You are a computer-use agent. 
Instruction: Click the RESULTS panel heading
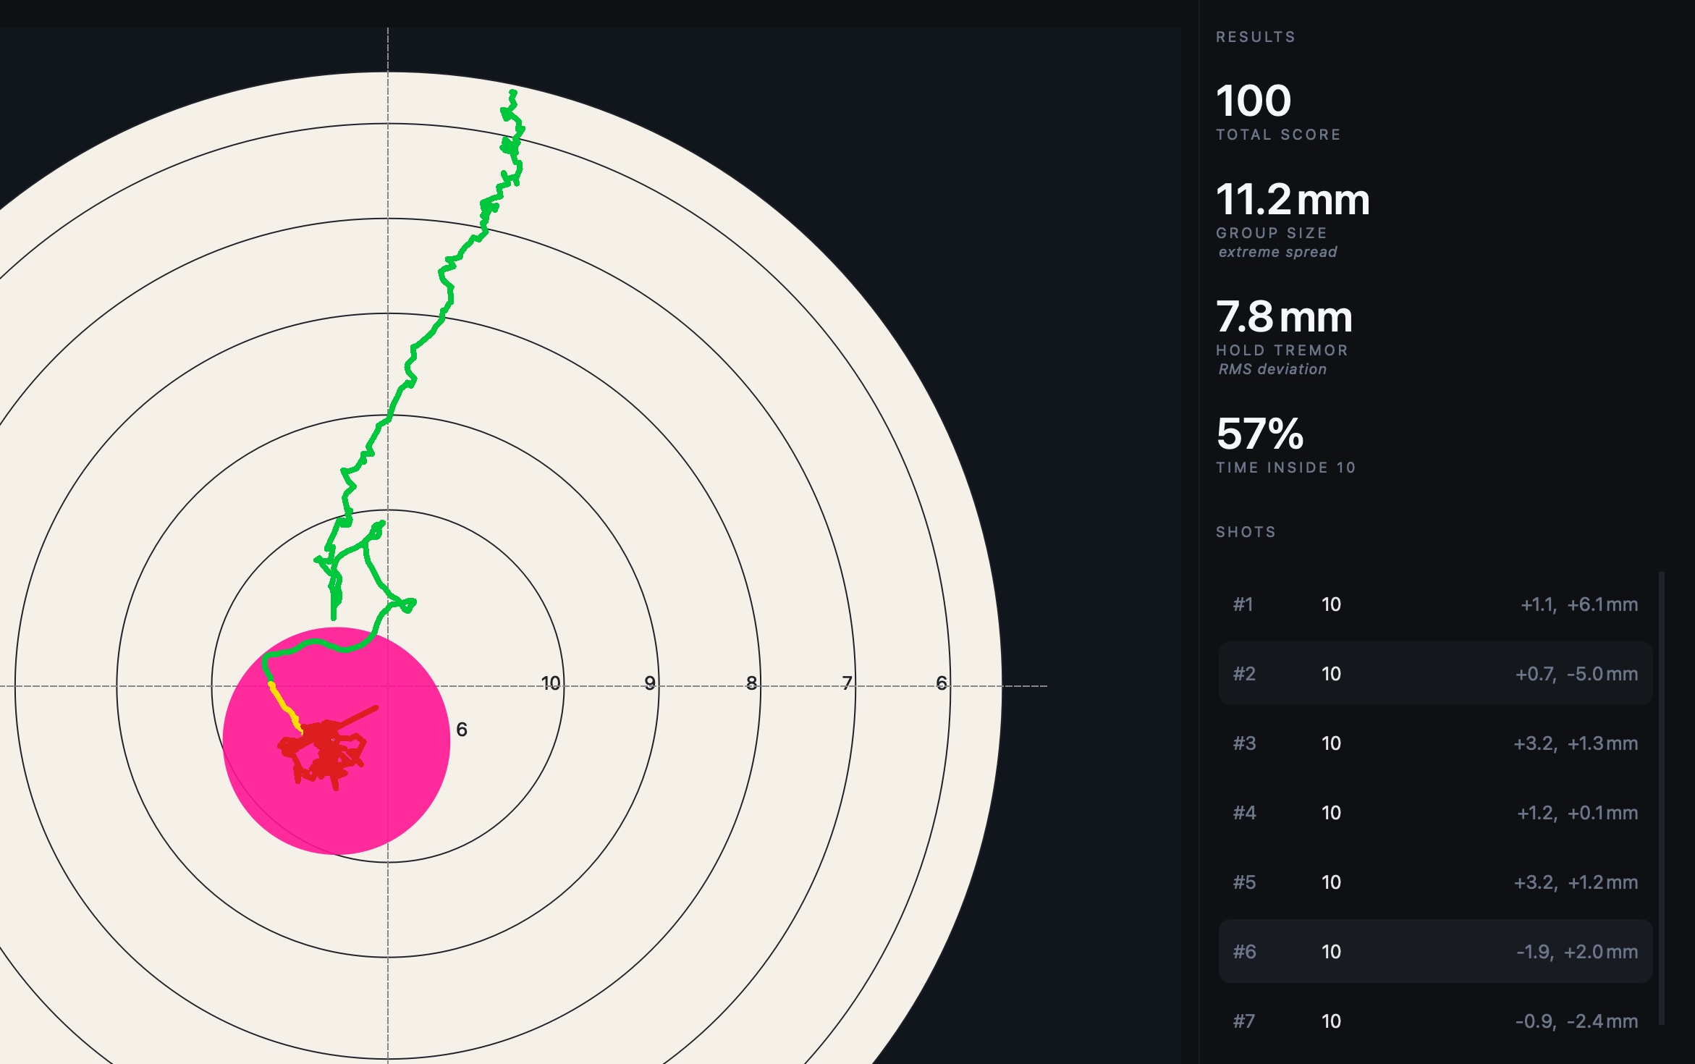[x=1256, y=37]
